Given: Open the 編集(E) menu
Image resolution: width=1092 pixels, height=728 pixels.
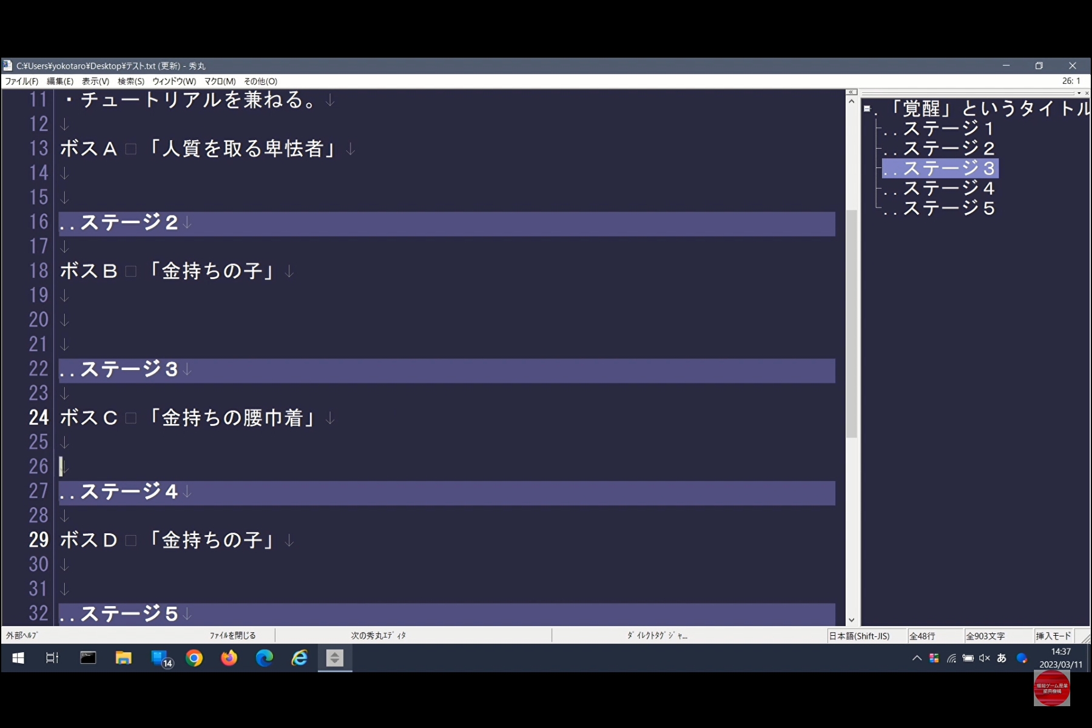Looking at the screenshot, I should (x=60, y=81).
